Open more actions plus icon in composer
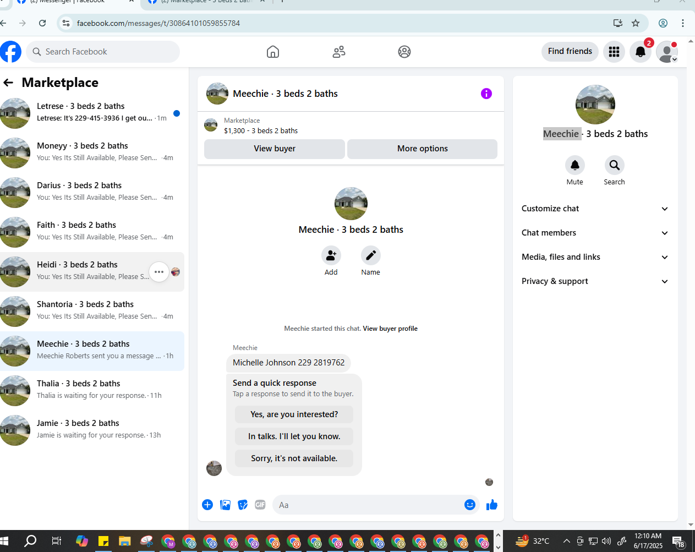 [207, 505]
